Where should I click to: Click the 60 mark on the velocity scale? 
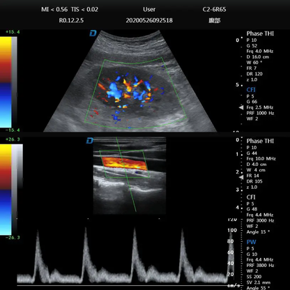(231, 252)
